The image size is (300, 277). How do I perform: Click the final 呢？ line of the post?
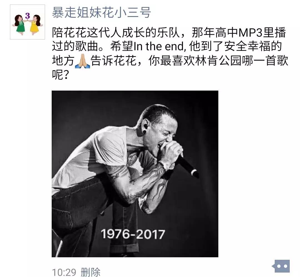(x=60, y=75)
